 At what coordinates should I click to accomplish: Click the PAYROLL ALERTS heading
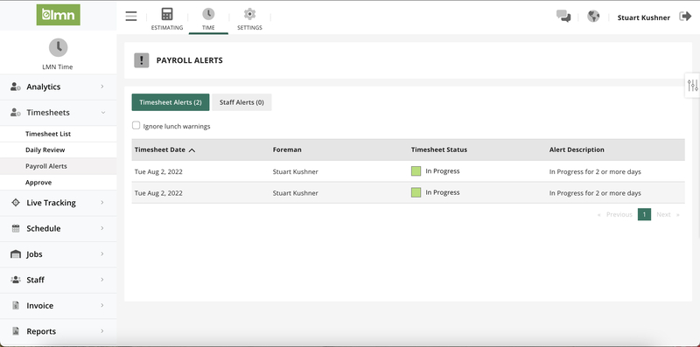pos(189,60)
